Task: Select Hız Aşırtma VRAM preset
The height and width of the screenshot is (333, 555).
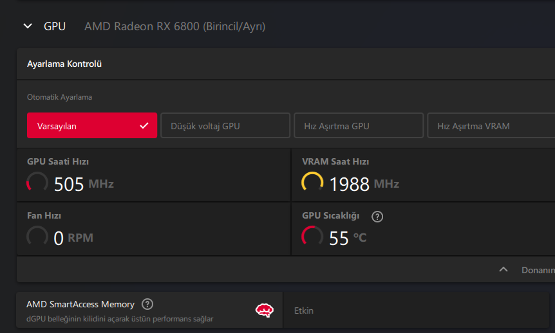Action: 491,125
